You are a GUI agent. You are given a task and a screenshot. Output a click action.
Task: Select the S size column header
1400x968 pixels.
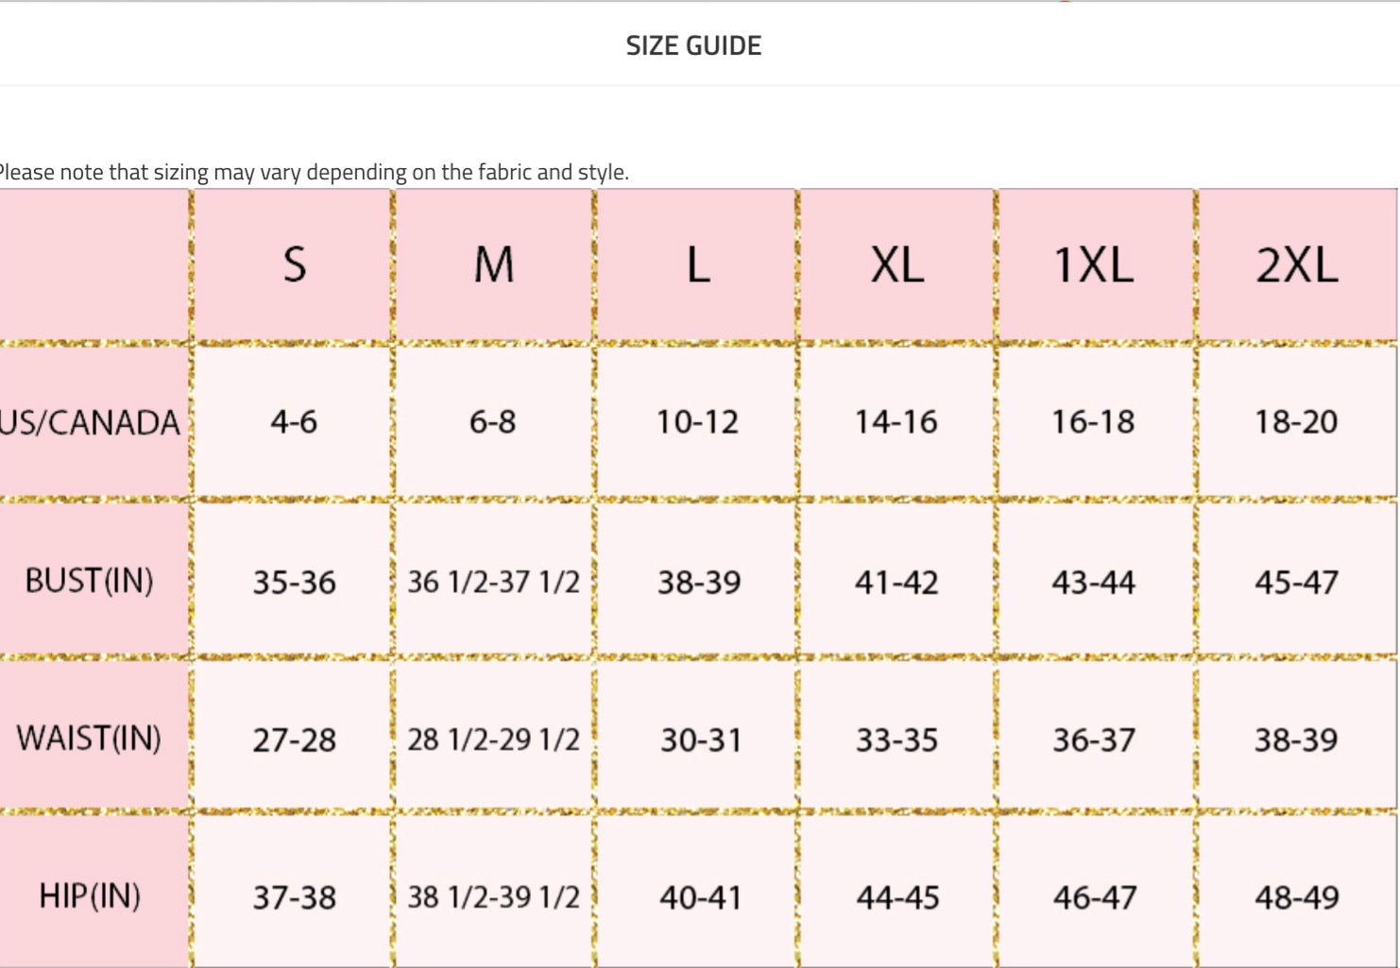tap(294, 264)
